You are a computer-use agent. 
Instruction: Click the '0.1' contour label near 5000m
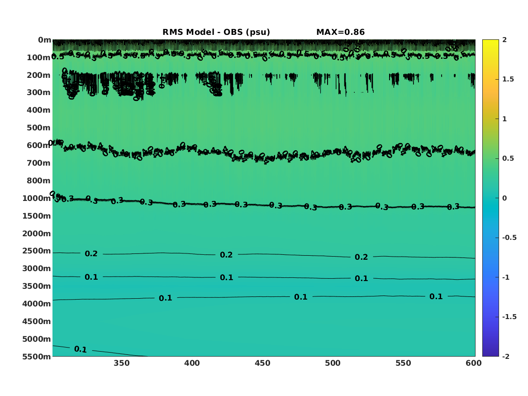click(81, 349)
